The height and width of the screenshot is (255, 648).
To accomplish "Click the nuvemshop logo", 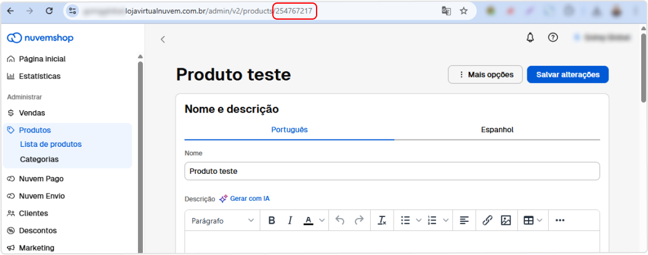I will click(41, 38).
